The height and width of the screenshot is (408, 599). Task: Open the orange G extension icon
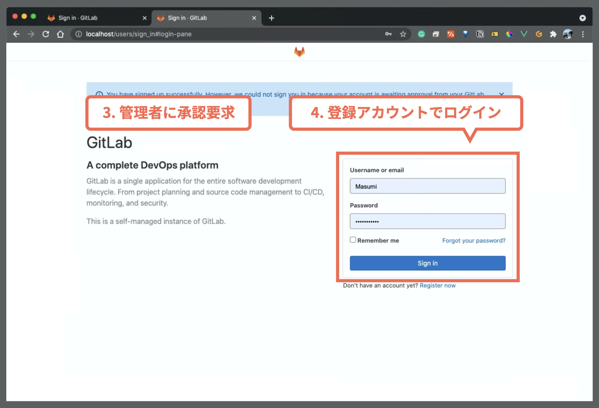point(539,34)
